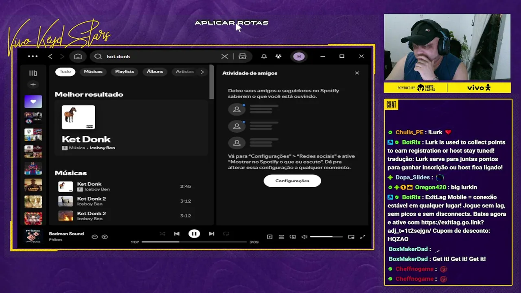Select the Álbuns filter chip
Image resolution: width=521 pixels, height=293 pixels.
click(155, 72)
